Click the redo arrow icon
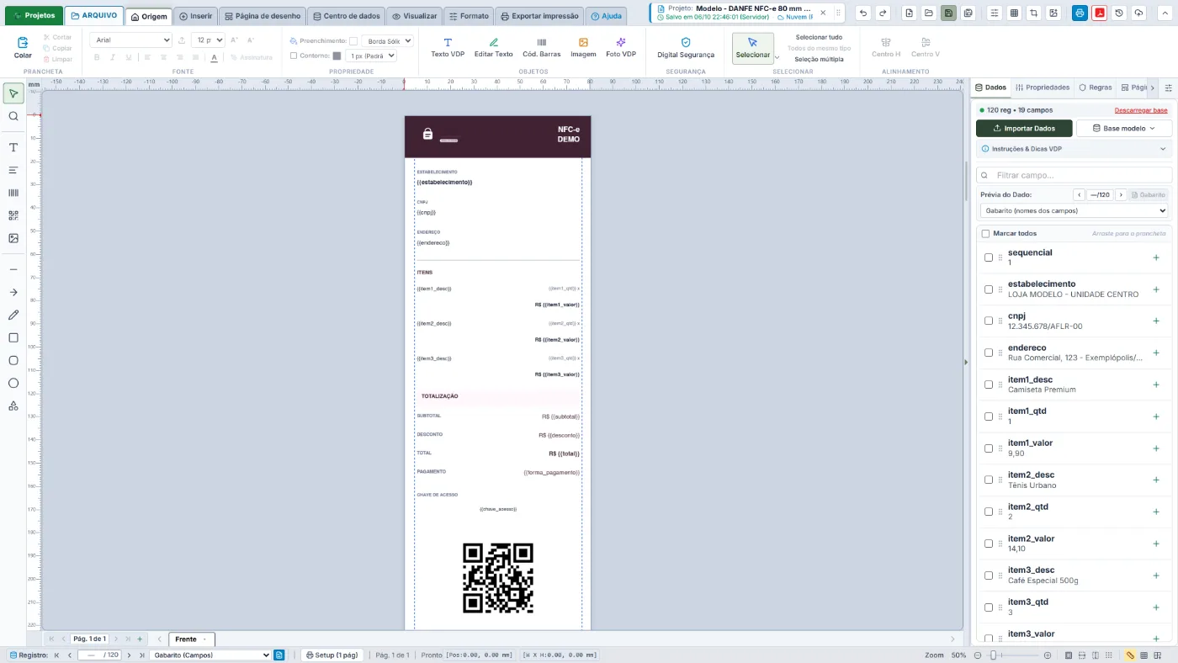This screenshot has width=1178, height=663. (883, 13)
